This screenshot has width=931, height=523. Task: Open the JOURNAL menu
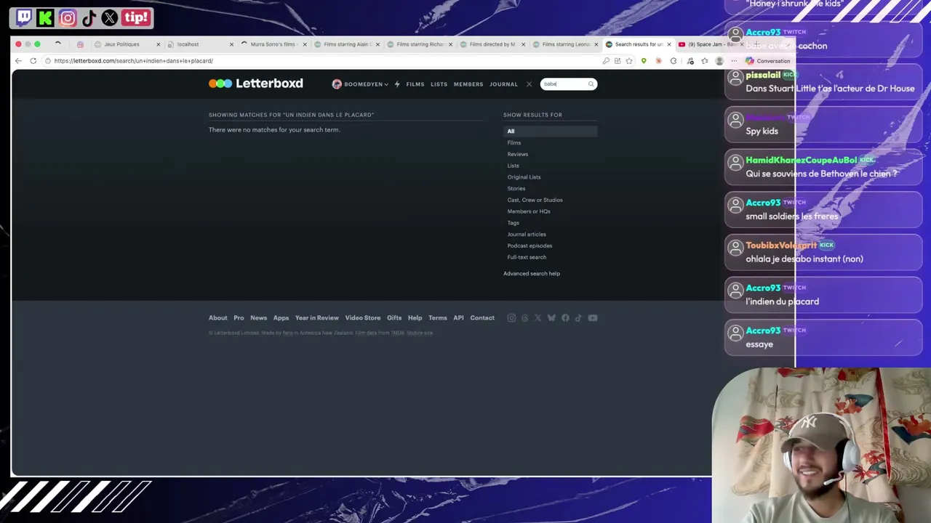(x=504, y=84)
